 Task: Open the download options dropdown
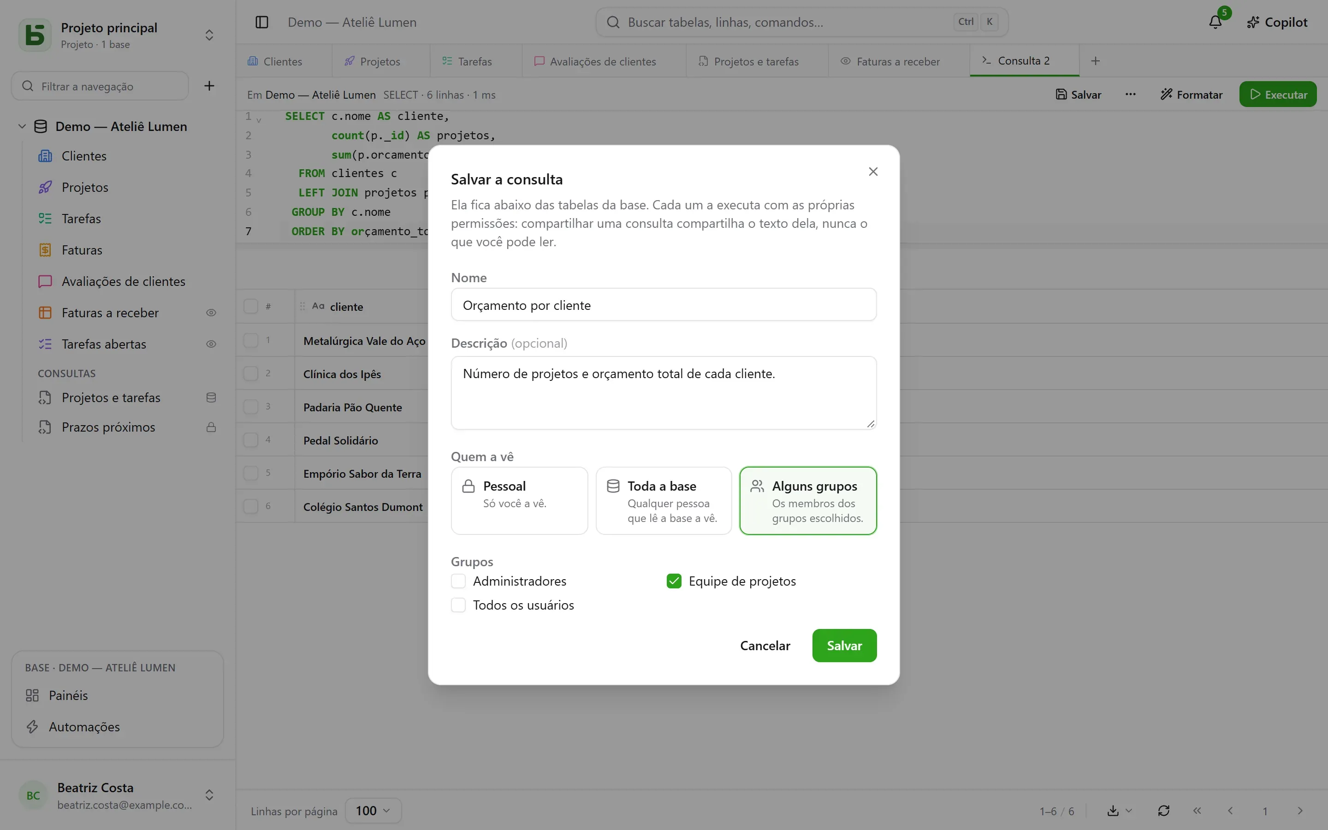(x=1120, y=810)
